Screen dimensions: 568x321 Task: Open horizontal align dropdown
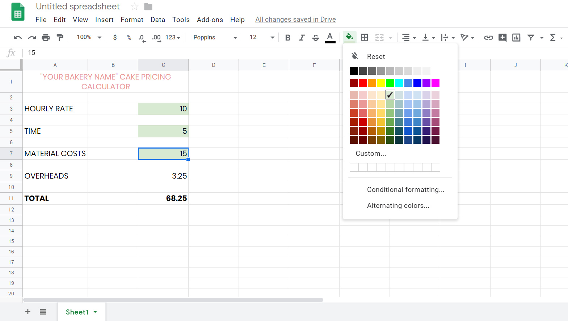click(x=409, y=38)
